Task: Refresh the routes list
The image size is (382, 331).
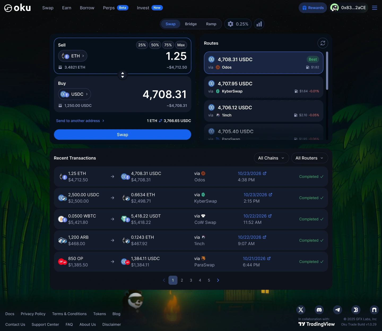Action: tap(323, 43)
